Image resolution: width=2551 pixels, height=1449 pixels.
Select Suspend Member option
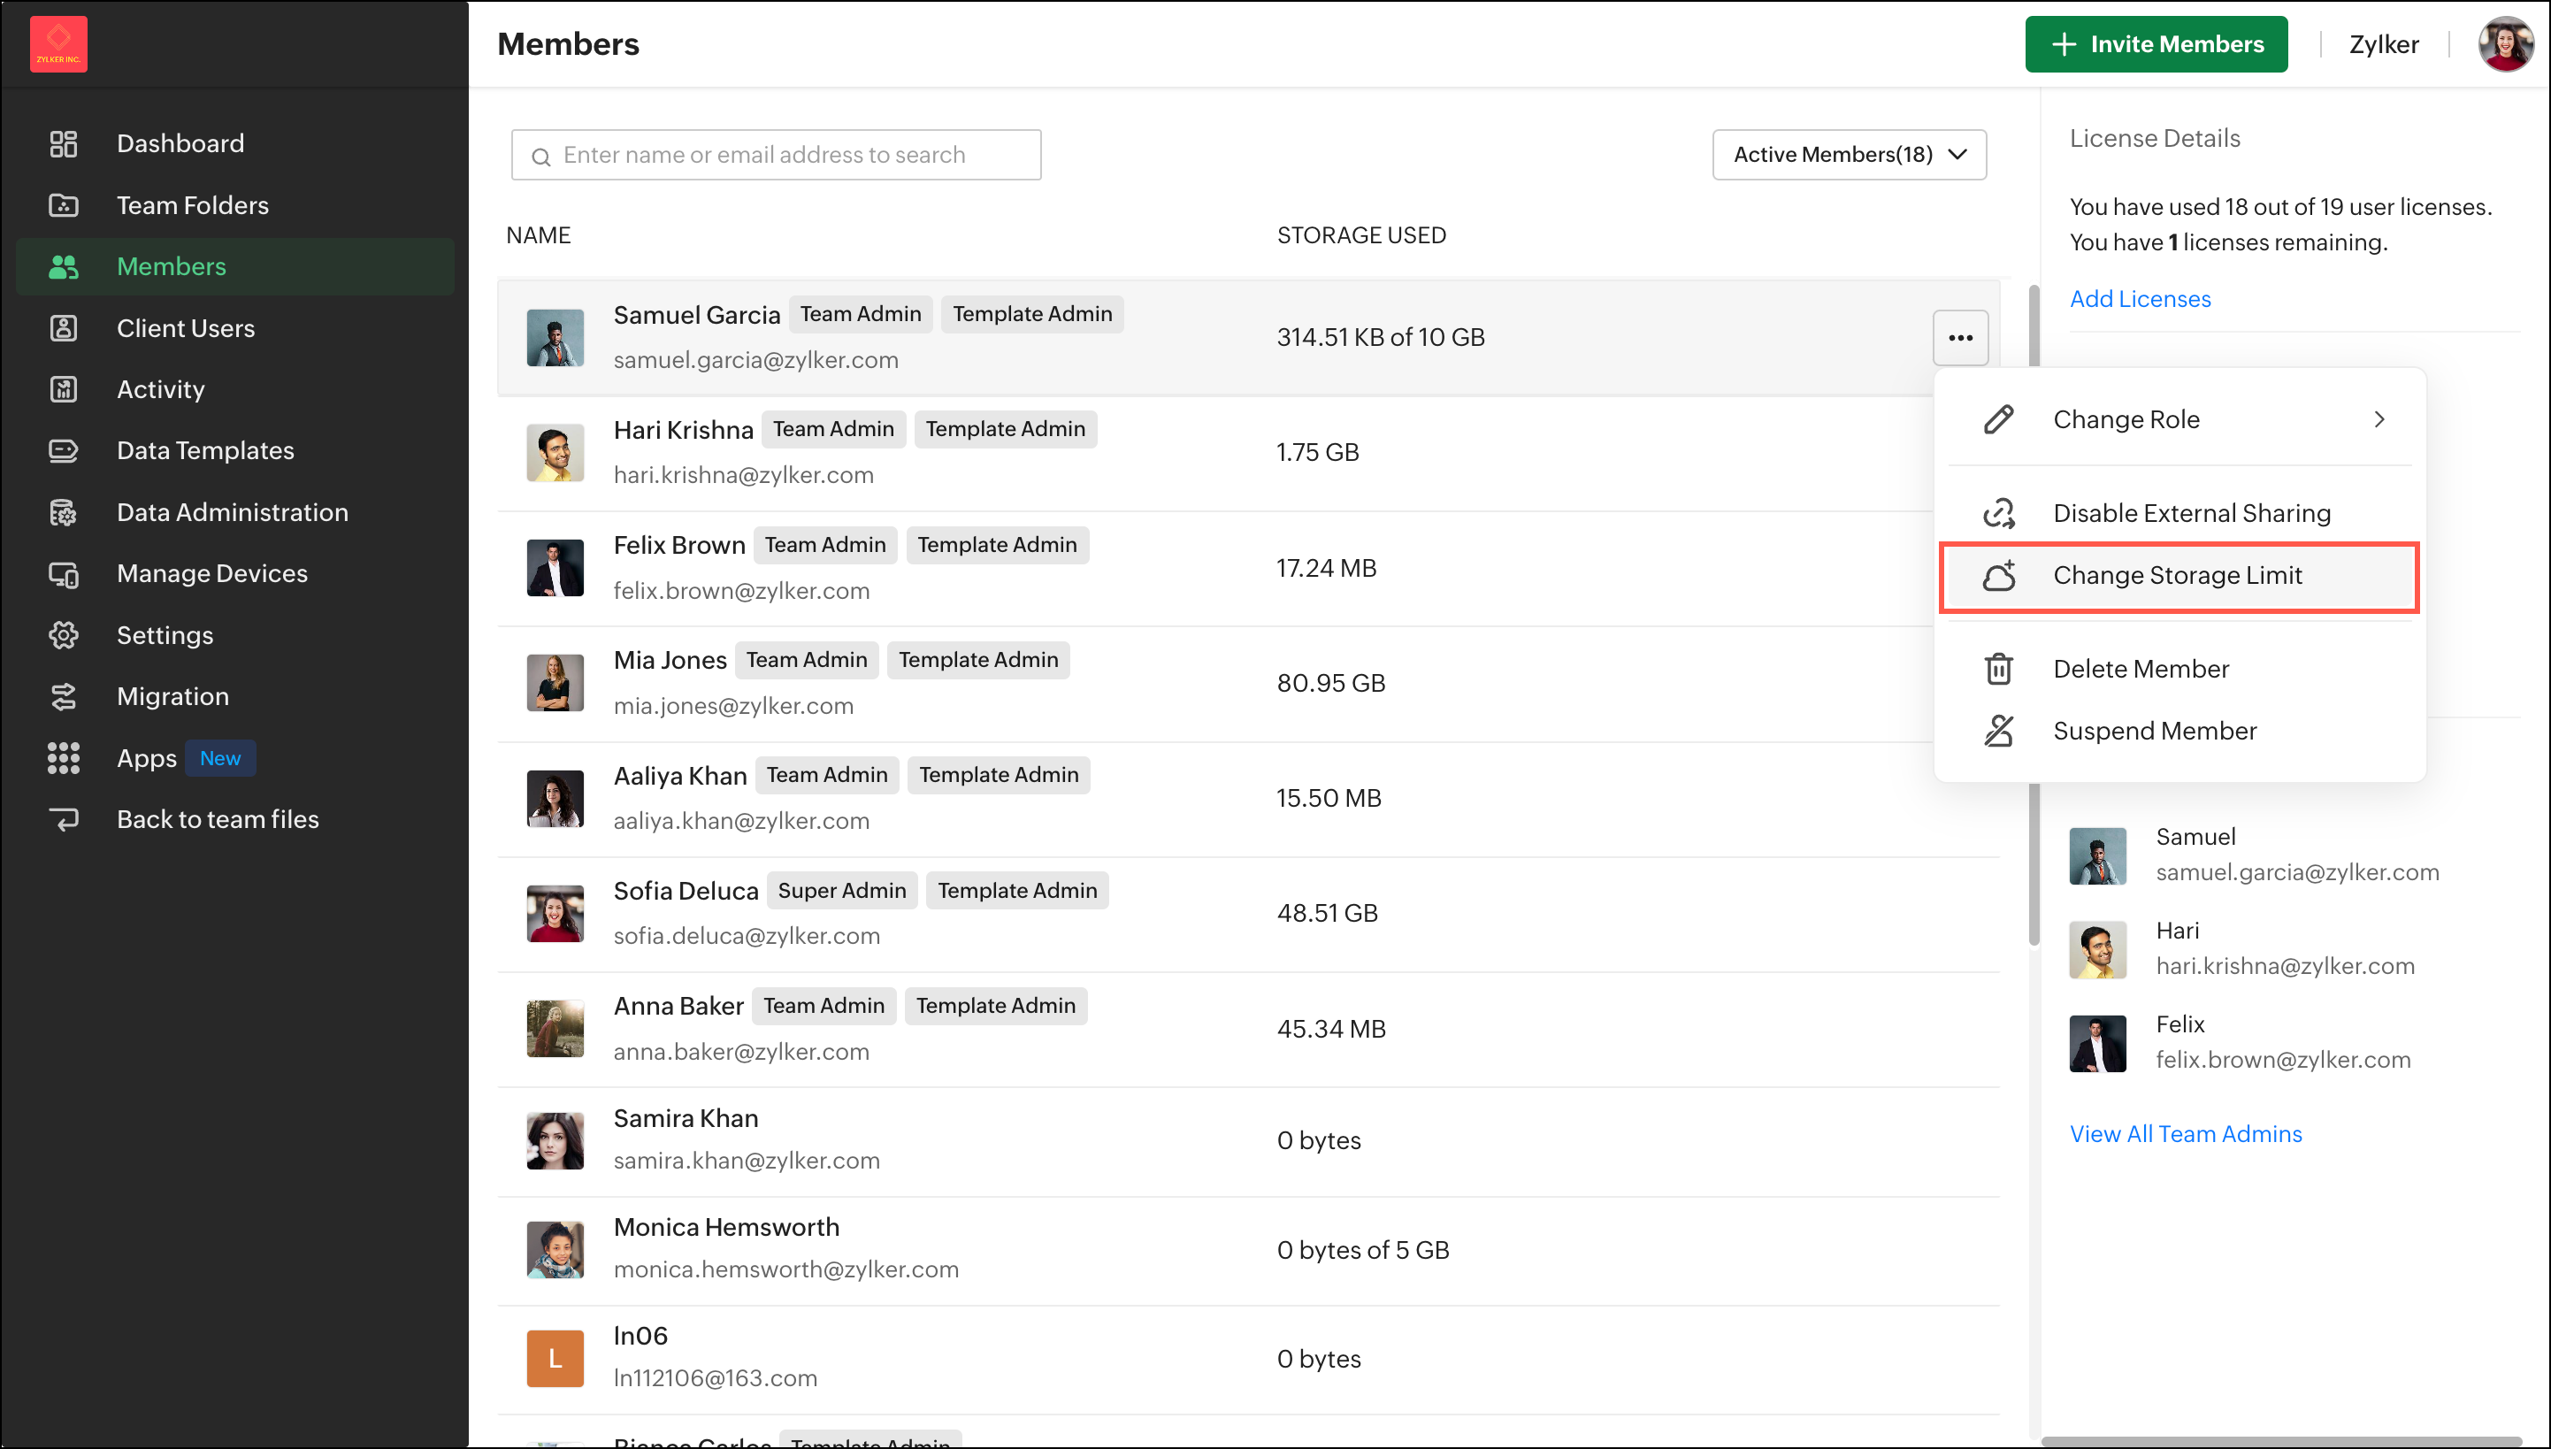[2179, 731]
